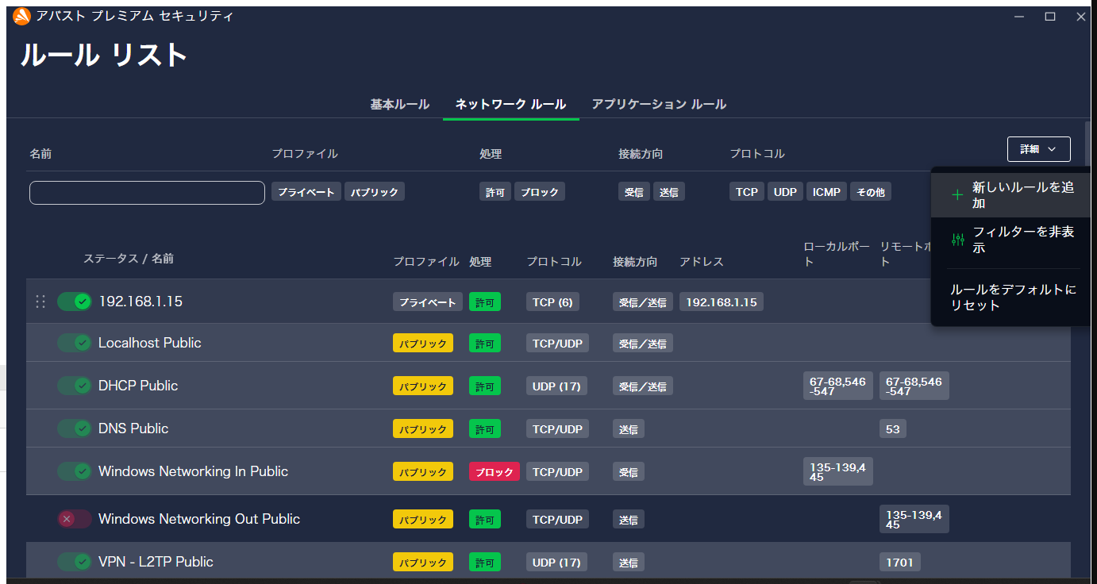Click the plus icon for adding new rule
Image resolution: width=1097 pixels, height=584 pixels.
pyautogui.click(x=958, y=194)
